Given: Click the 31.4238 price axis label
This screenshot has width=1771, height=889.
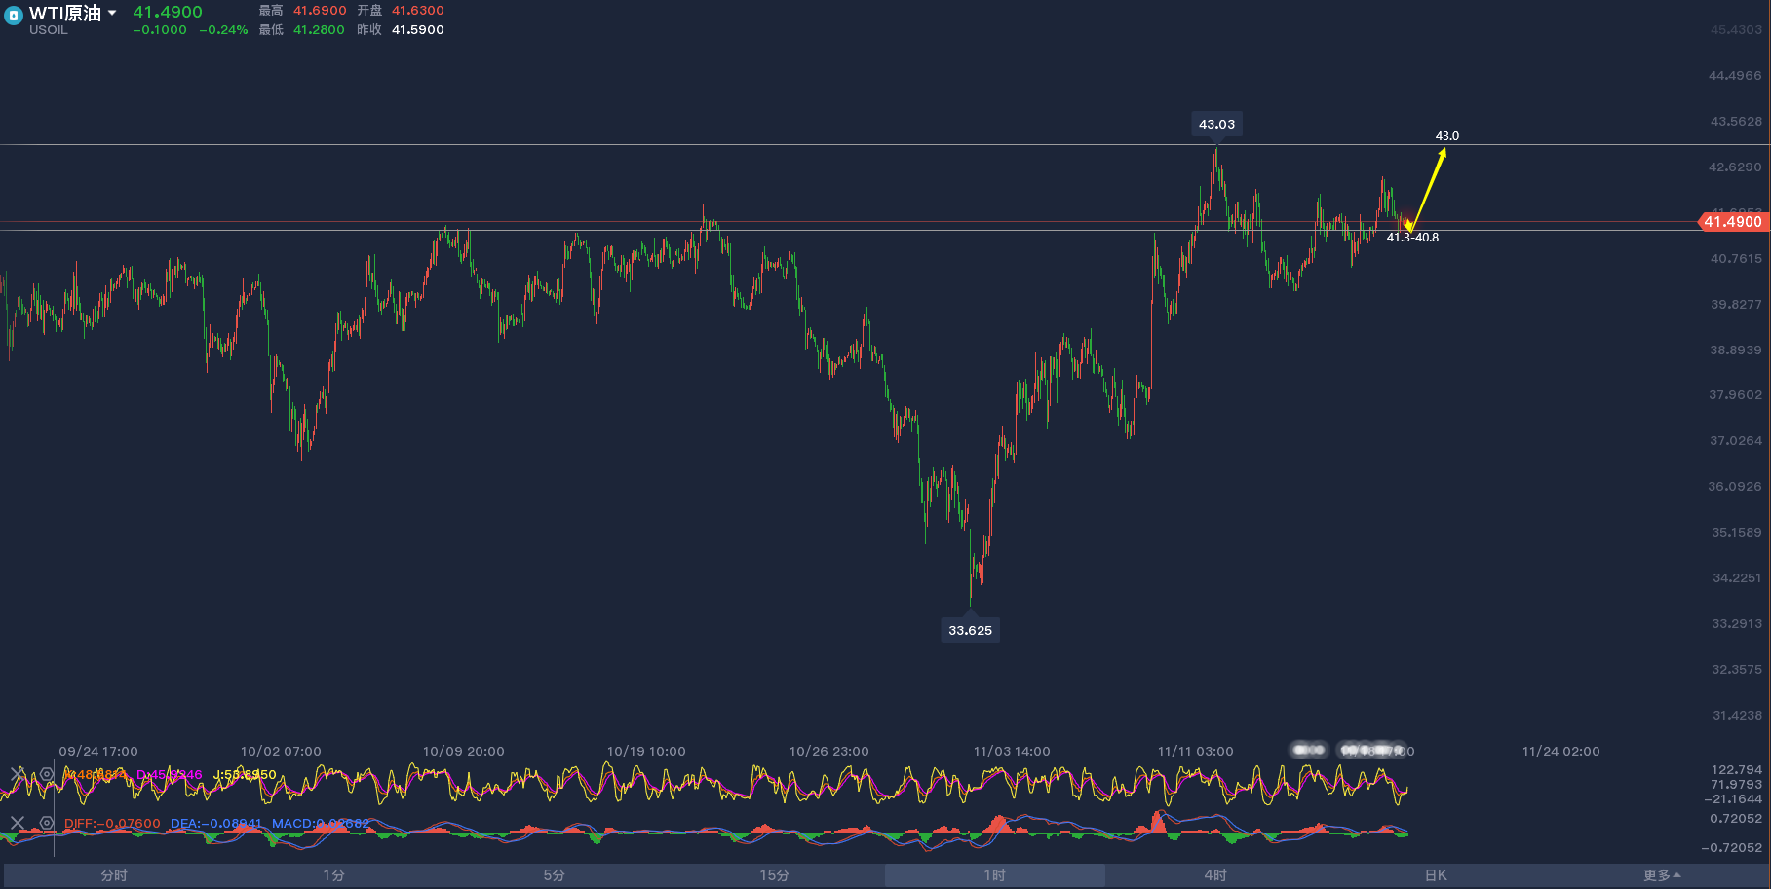Looking at the screenshot, I should pyautogui.click(x=1737, y=716).
